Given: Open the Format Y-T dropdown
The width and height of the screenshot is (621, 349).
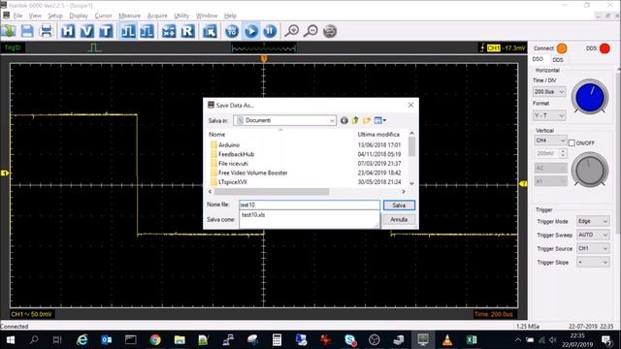Looking at the screenshot, I should click(549, 115).
